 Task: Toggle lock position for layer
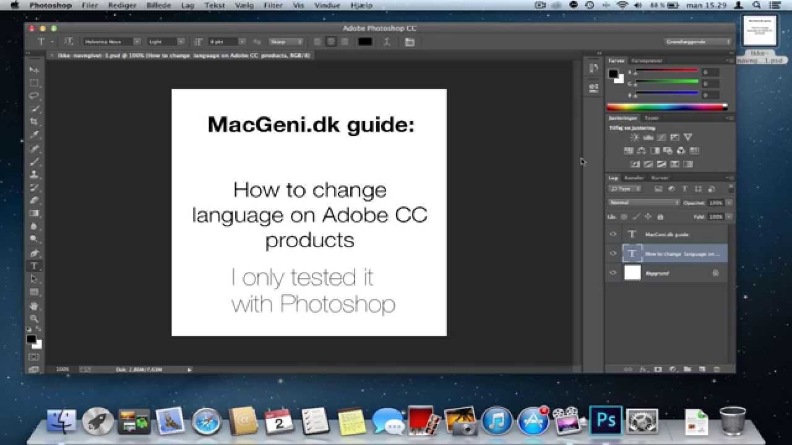pyautogui.click(x=648, y=217)
